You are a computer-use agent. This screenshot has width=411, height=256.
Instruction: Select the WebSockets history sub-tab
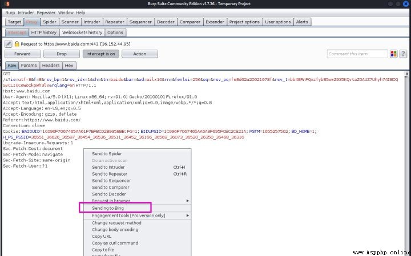(x=82, y=32)
